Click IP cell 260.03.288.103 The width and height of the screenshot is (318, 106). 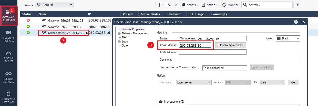click(100, 20)
